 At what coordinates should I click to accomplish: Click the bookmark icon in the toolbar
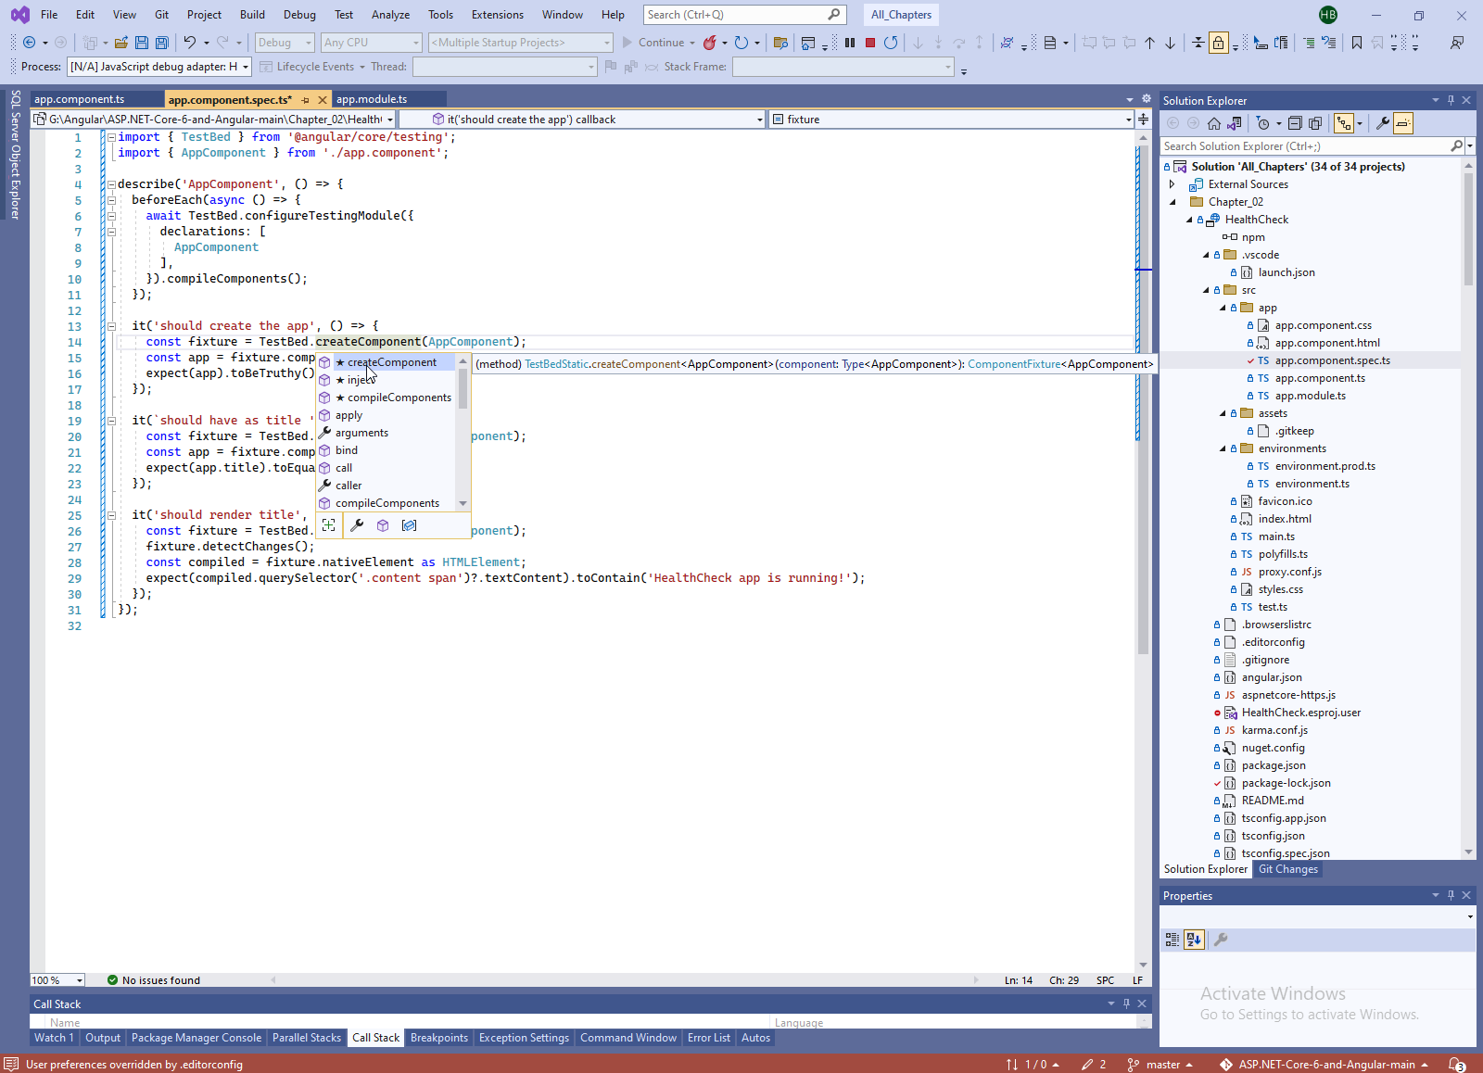tap(1356, 43)
